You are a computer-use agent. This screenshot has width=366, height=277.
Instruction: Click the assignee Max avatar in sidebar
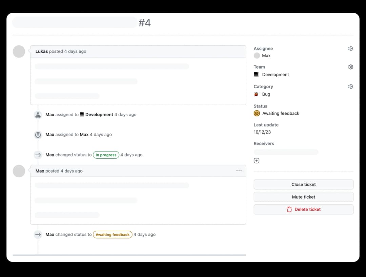(257, 55)
